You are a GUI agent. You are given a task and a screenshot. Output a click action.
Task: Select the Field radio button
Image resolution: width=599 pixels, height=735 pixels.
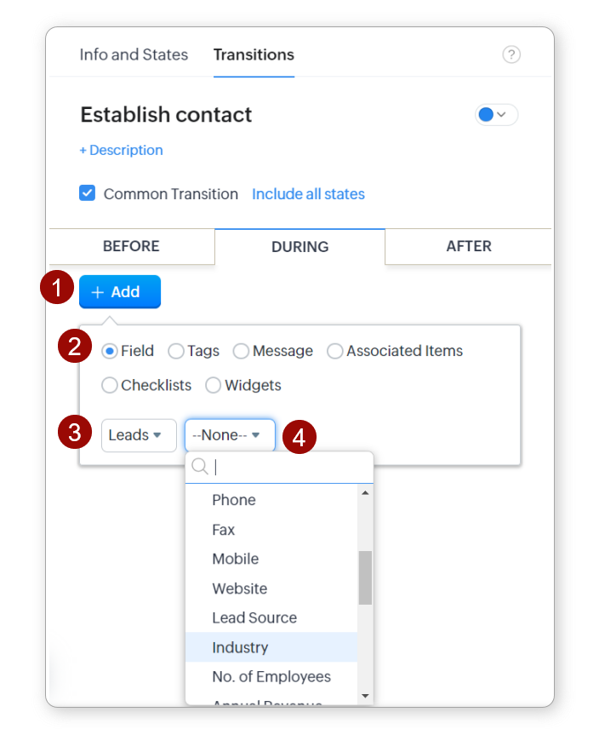(x=110, y=351)
